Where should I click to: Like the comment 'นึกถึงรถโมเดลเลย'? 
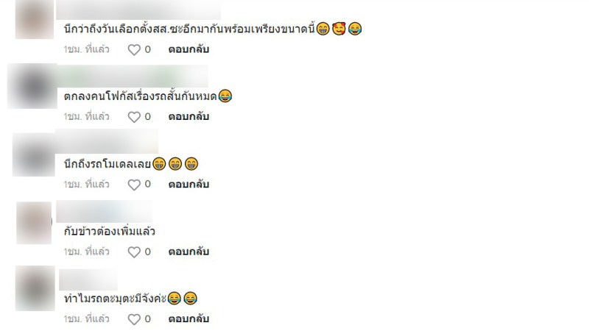click(134, 185)
